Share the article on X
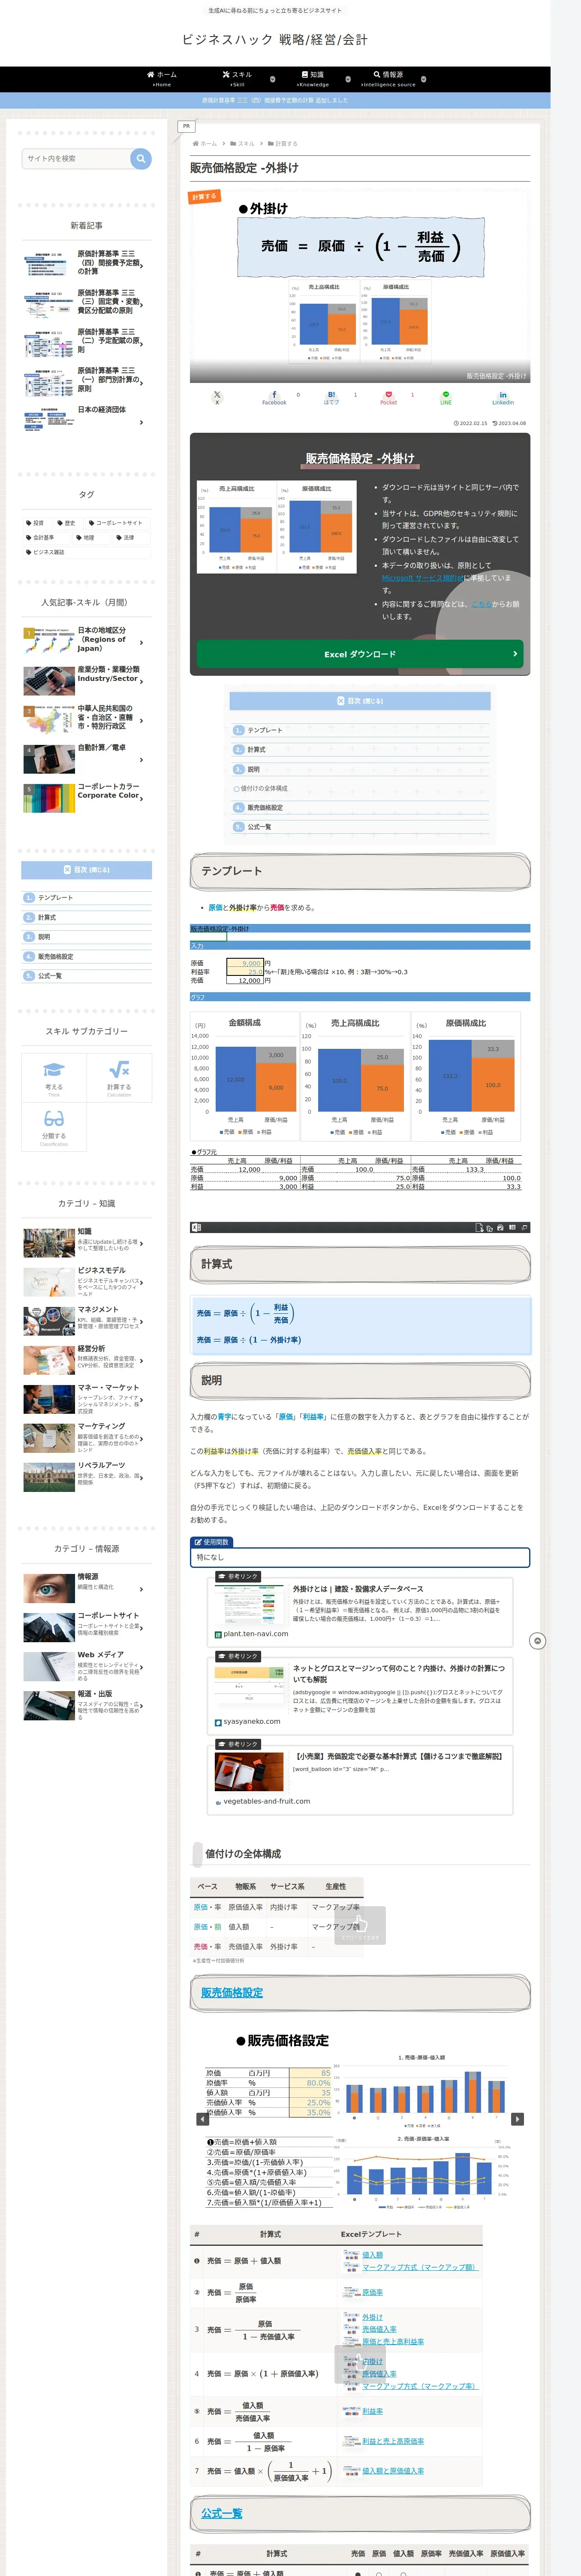The width and height of the screenshot is (581, 2576). (217, 397)
